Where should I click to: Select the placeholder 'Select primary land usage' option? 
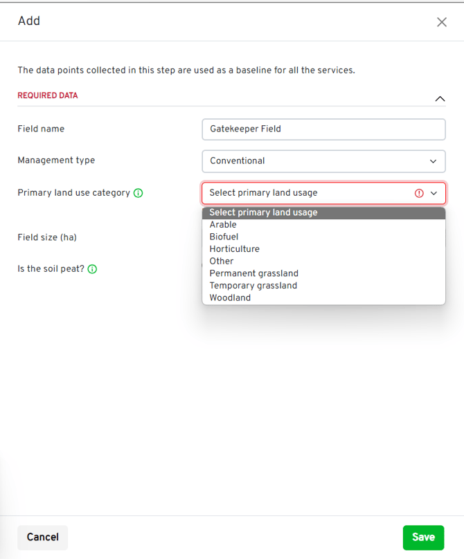point(263,213)
